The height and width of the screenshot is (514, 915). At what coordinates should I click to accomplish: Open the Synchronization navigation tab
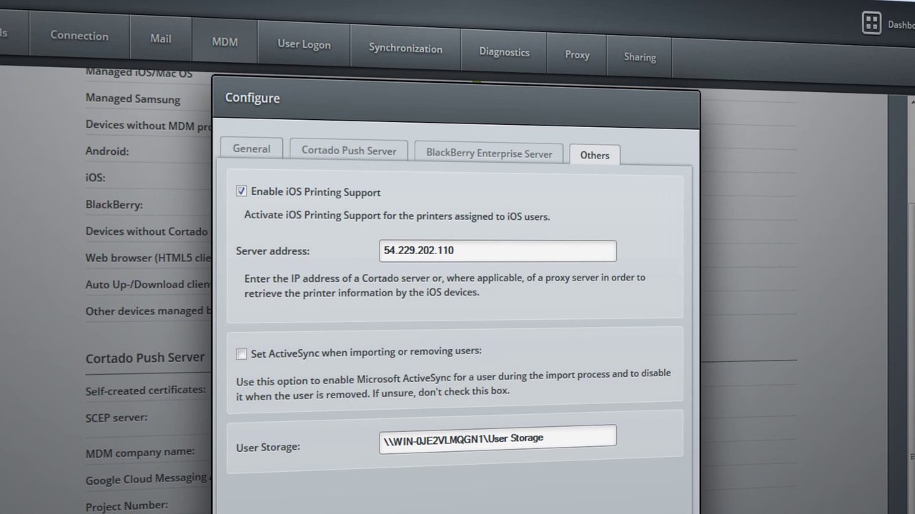[x=405, y=49]
